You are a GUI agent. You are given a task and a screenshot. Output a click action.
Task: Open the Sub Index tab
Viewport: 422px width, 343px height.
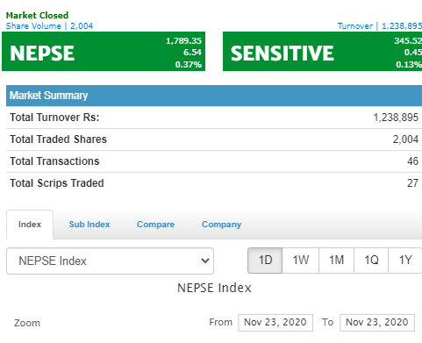pyautogui.click(x=89, y=225)
